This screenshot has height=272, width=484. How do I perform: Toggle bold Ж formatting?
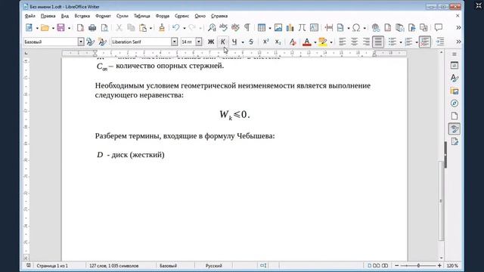point(211,42)
